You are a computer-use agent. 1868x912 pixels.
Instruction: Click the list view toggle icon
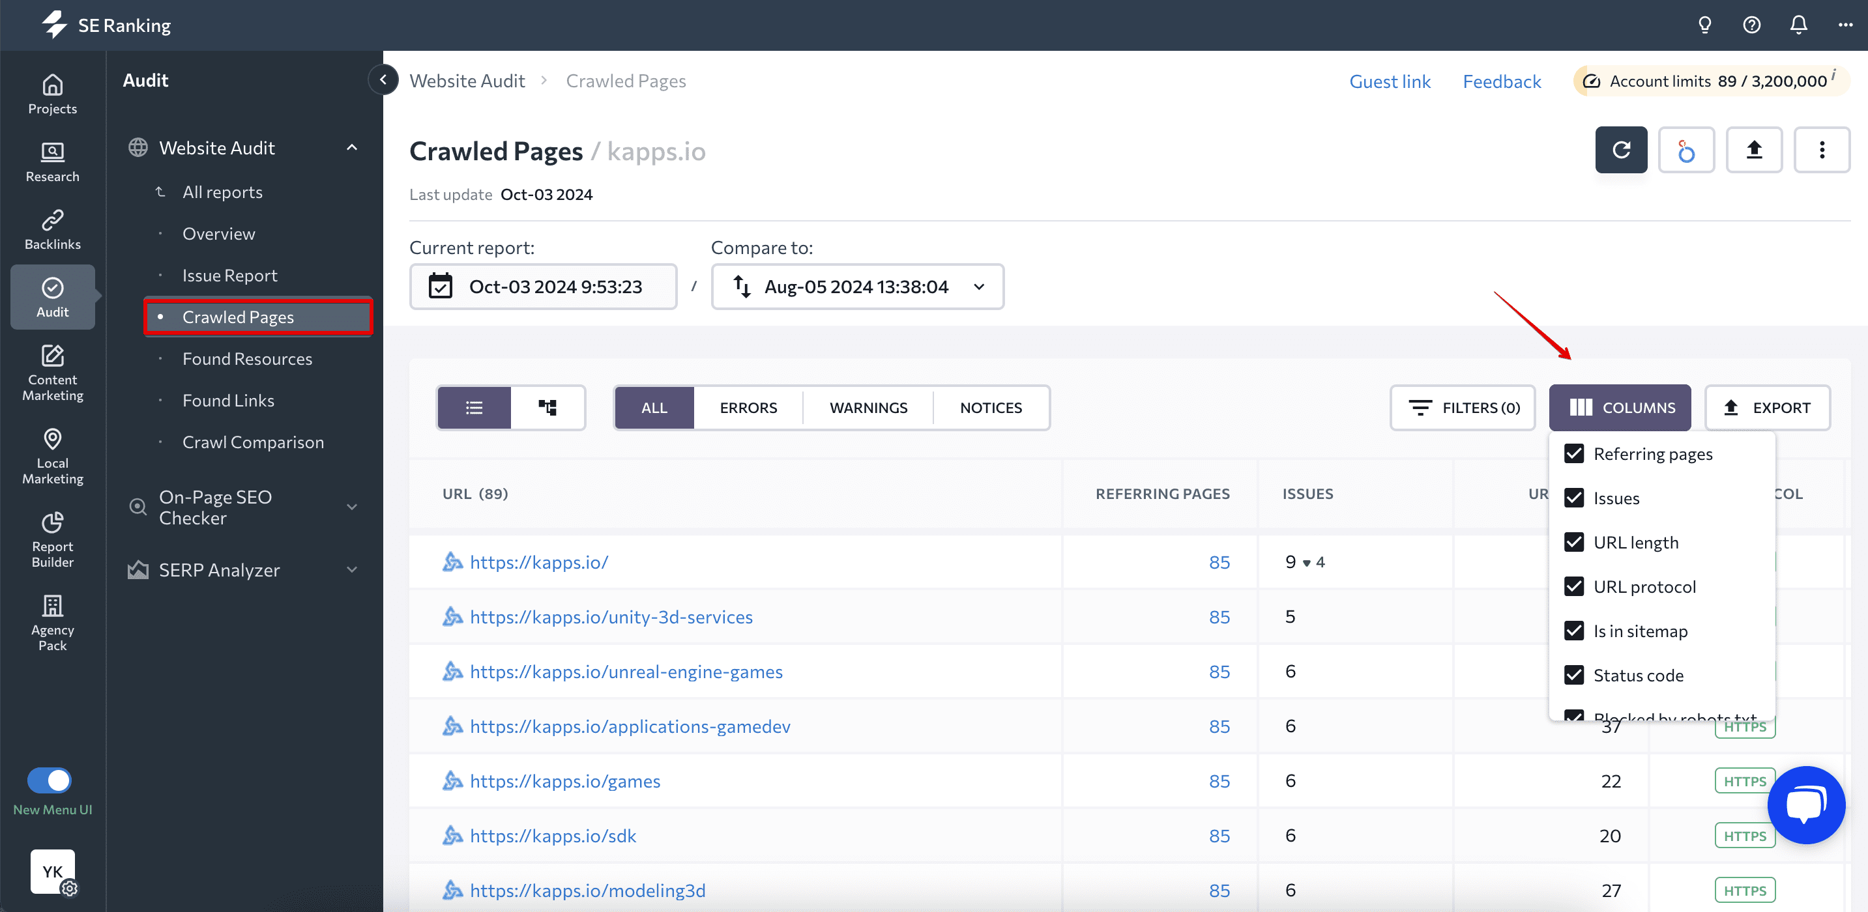[x=473, y=406]
